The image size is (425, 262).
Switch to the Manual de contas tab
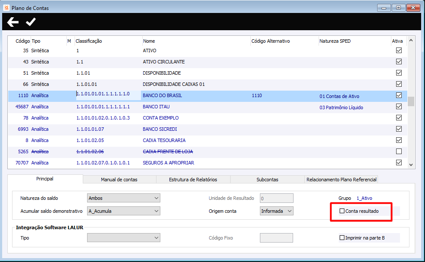point(119,180)
